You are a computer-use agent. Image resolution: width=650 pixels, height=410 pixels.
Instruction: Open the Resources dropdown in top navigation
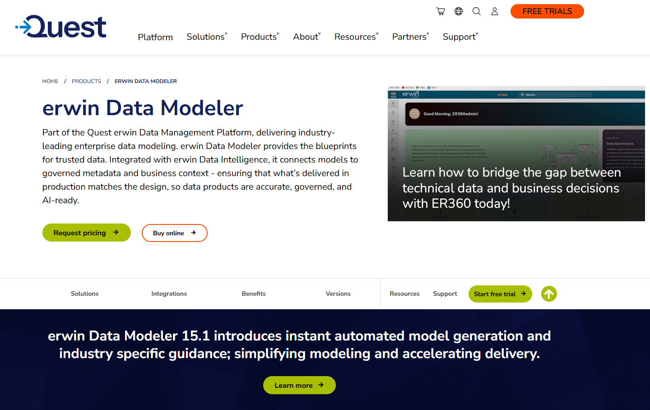coord(356,37)
